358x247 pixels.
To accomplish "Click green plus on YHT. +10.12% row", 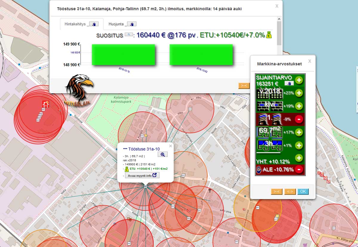I will [299, 158].
